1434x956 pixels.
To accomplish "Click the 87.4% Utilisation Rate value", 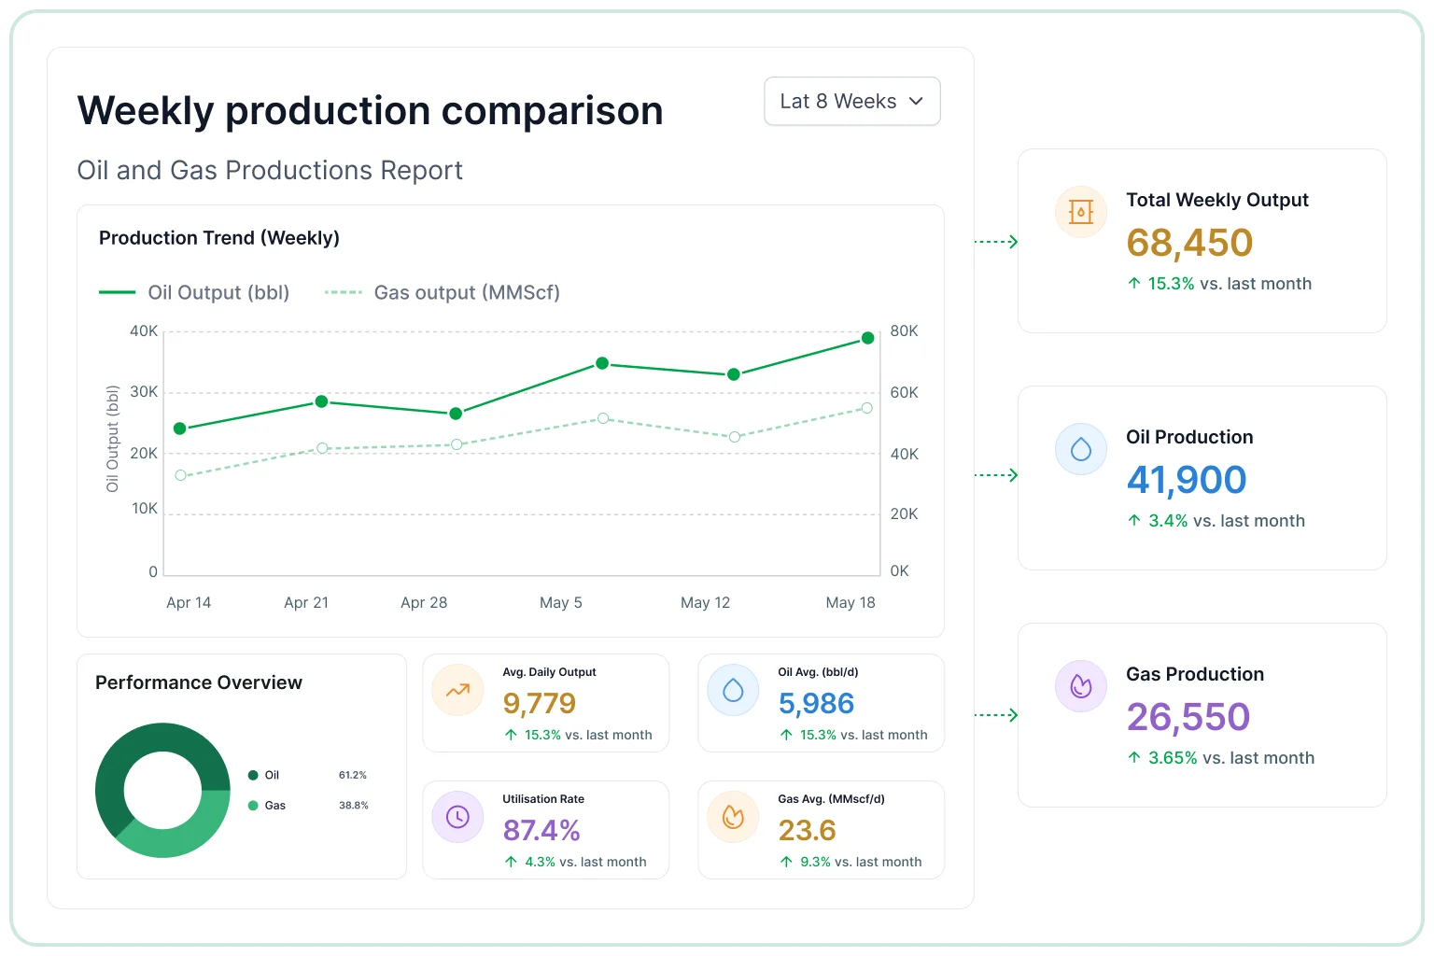I will click(541, 830).
